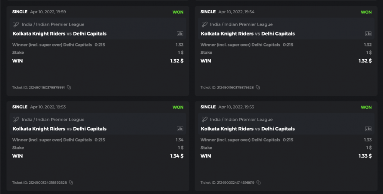Open statistics icon on 1.33 $ win bet
Screen dimensions: 383x194
point(368,129)
